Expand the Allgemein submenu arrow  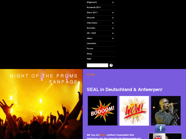tap(113, 2)
